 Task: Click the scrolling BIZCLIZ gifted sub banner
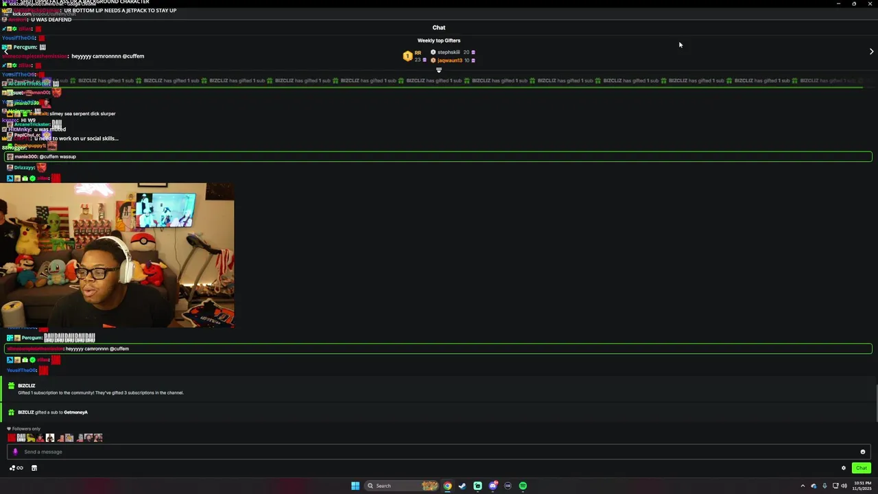[439, 81]
